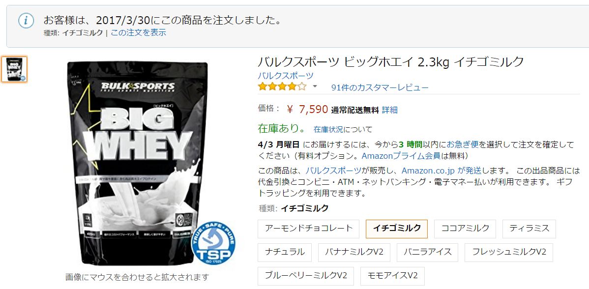Open the star rating dropdown arrow
Screen dimensions: 589x289
pos(315,87)
